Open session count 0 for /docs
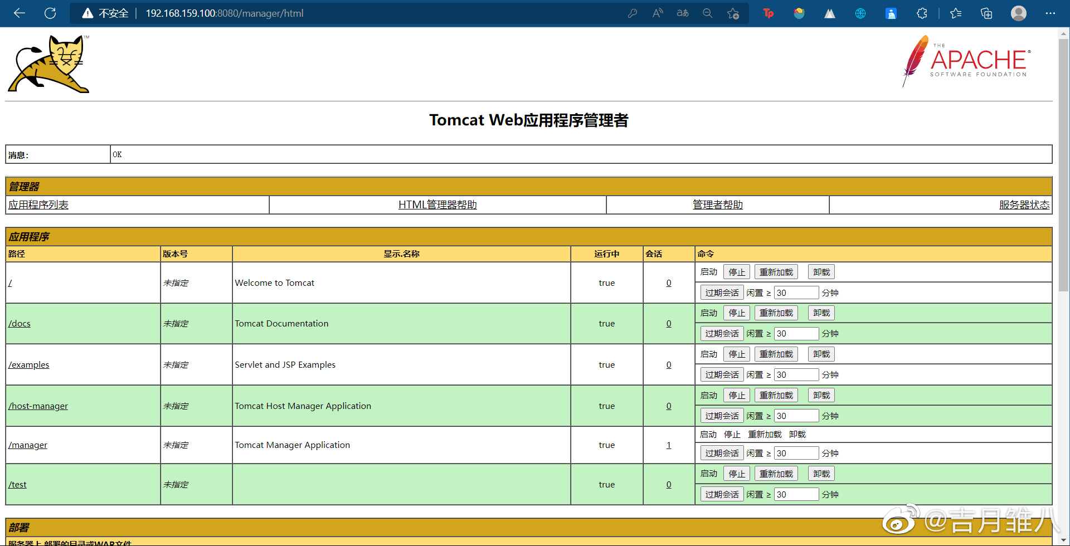 669,324
